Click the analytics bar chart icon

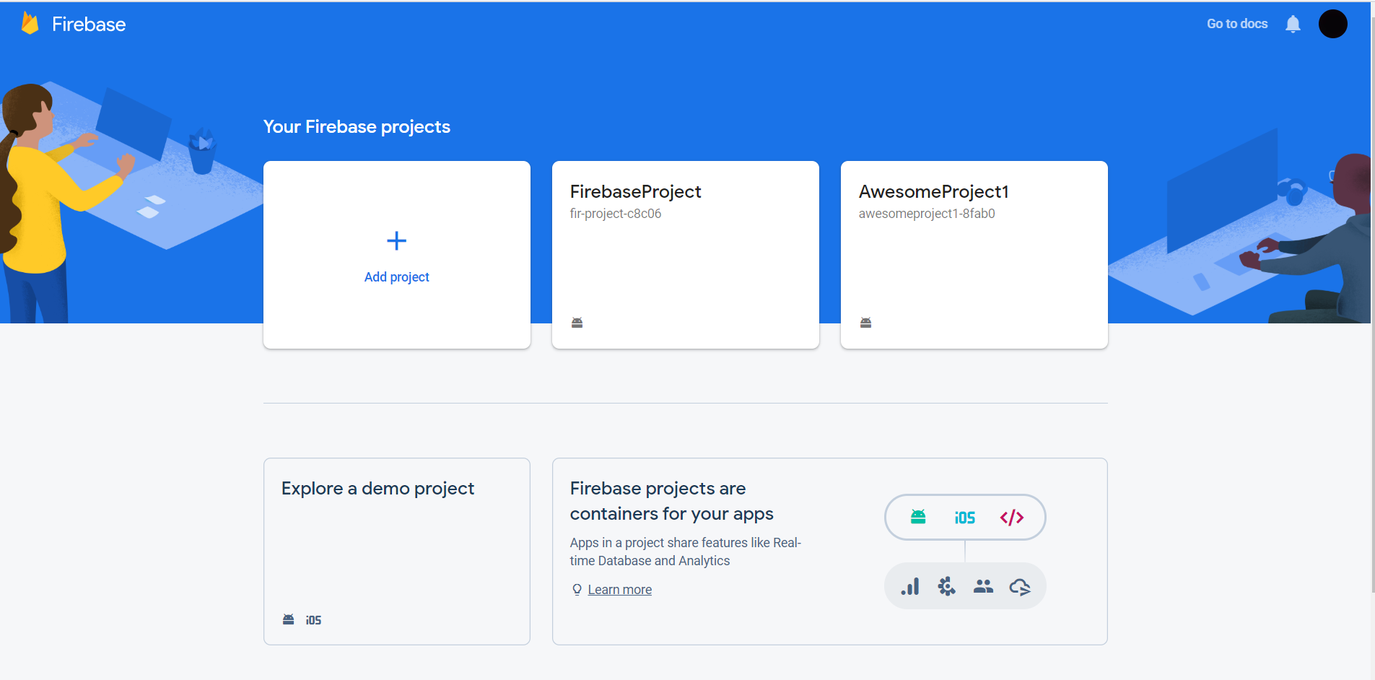[910, 586]
